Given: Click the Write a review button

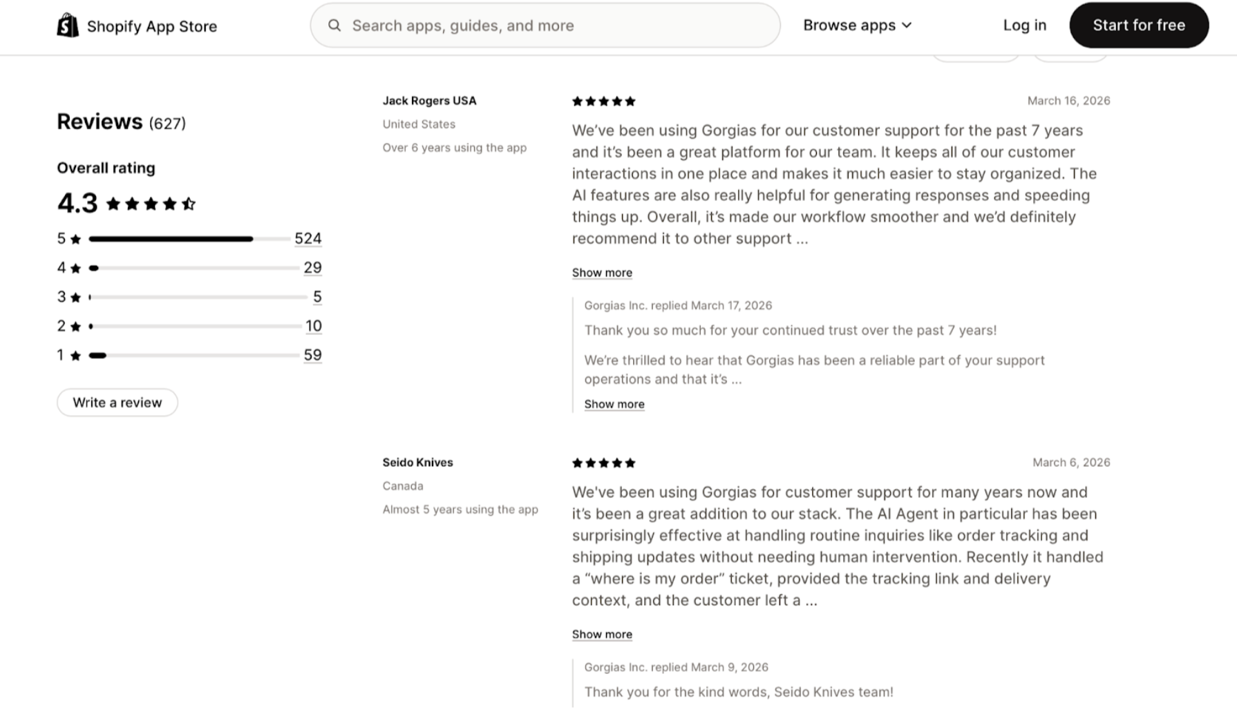Looking at the screenshot, I should pos(117,403).
